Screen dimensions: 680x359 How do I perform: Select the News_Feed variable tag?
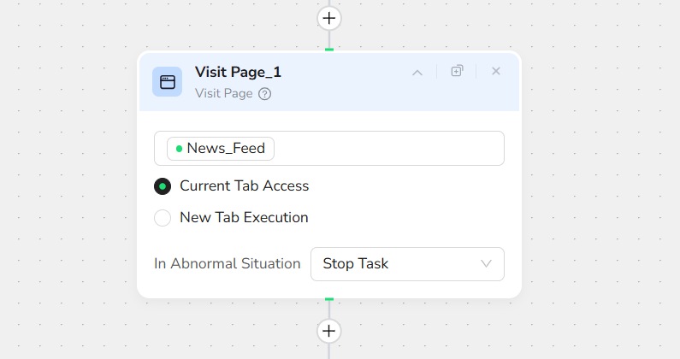[x=226, y=149]
